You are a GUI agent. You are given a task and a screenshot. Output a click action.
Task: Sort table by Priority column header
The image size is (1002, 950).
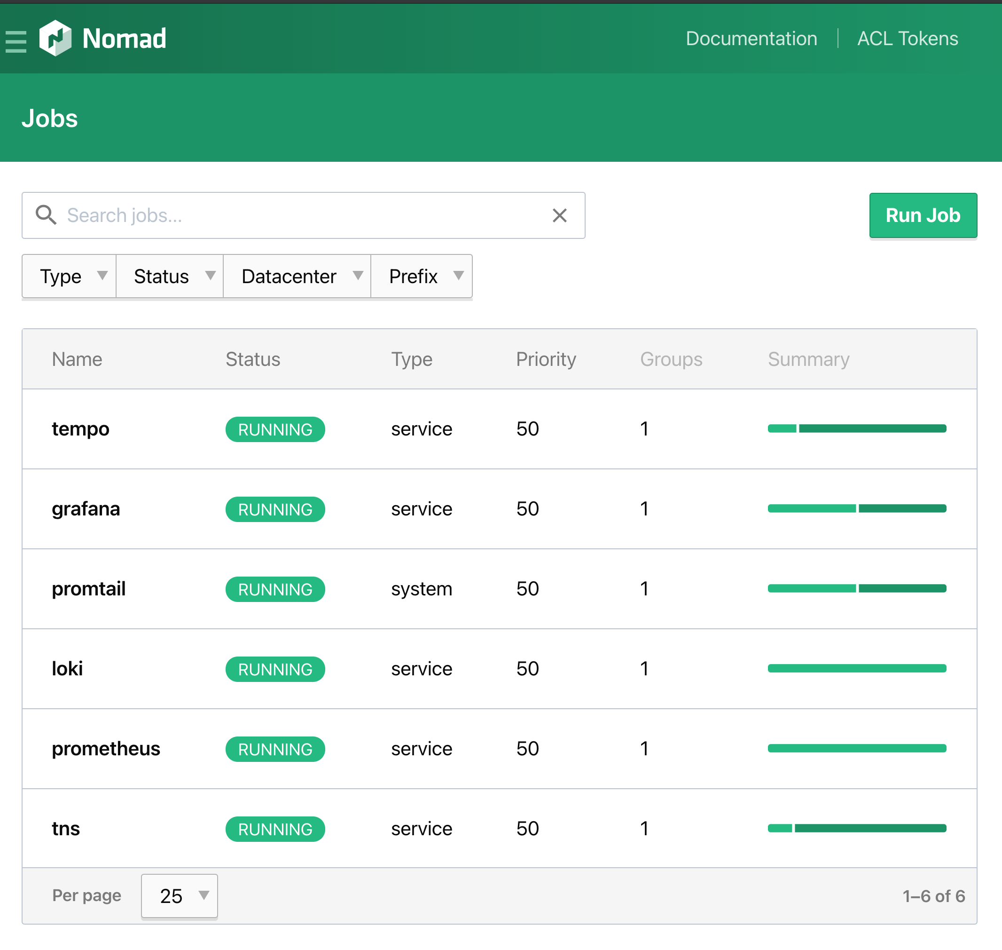pos(546,359)
